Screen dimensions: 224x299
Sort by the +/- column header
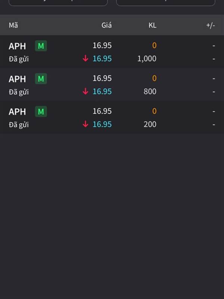(211, 25)
